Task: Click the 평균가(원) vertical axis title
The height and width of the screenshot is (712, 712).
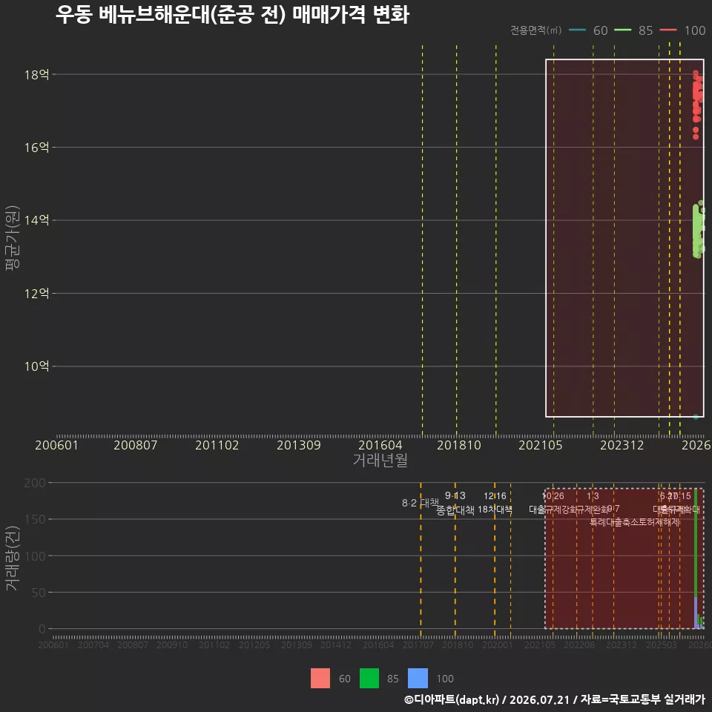Action: 13,238
